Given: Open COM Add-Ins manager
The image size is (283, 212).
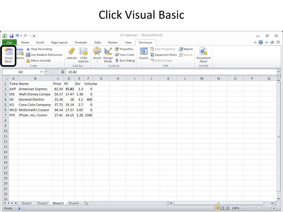Looking at the screenshot, I should [x=83, y=55].
